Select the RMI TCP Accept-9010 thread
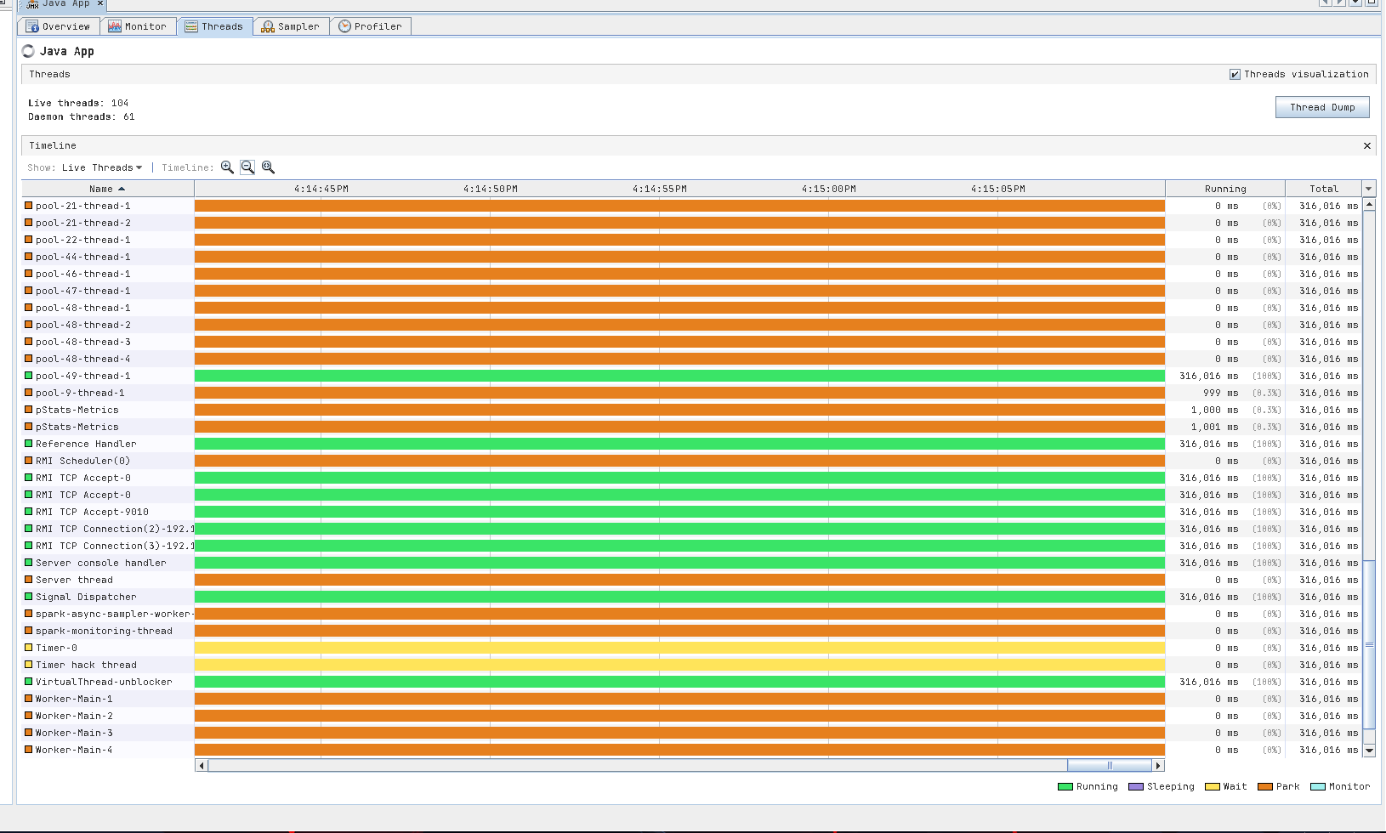1386x833 pixels. [691, 512]
